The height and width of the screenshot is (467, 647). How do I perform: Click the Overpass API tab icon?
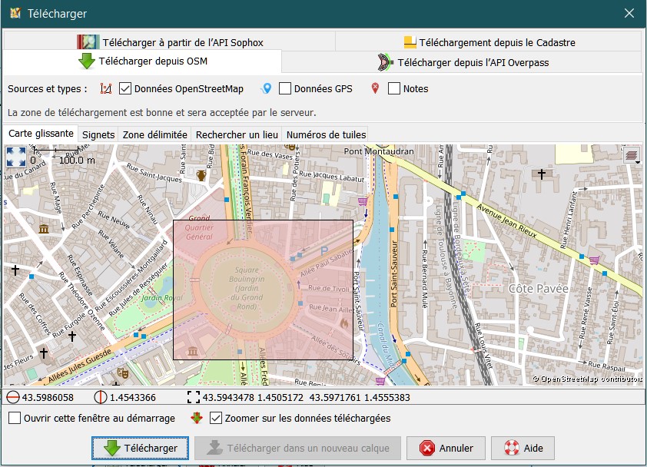(x=385, y=62)
